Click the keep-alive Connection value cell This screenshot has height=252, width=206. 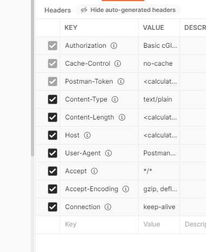(x=159, y=207)
